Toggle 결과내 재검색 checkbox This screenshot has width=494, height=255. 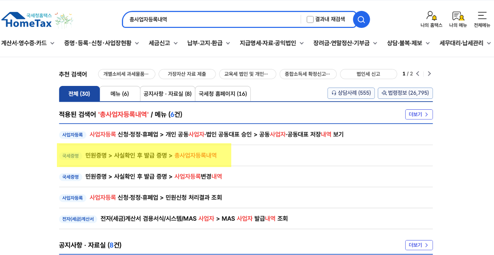310,19
